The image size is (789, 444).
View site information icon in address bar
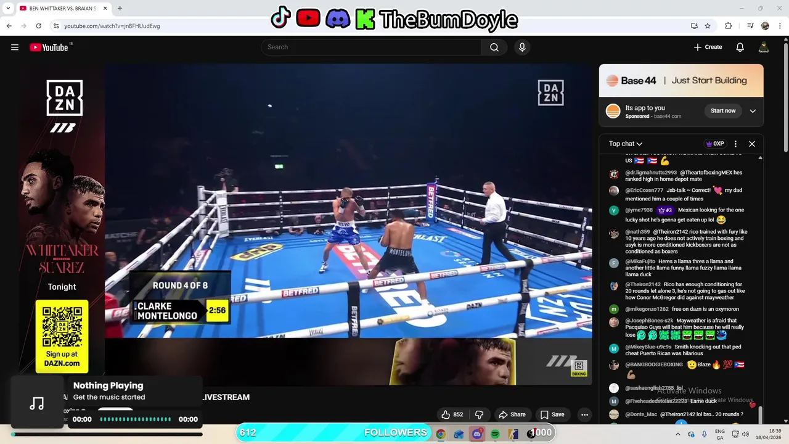pos(56,26)
